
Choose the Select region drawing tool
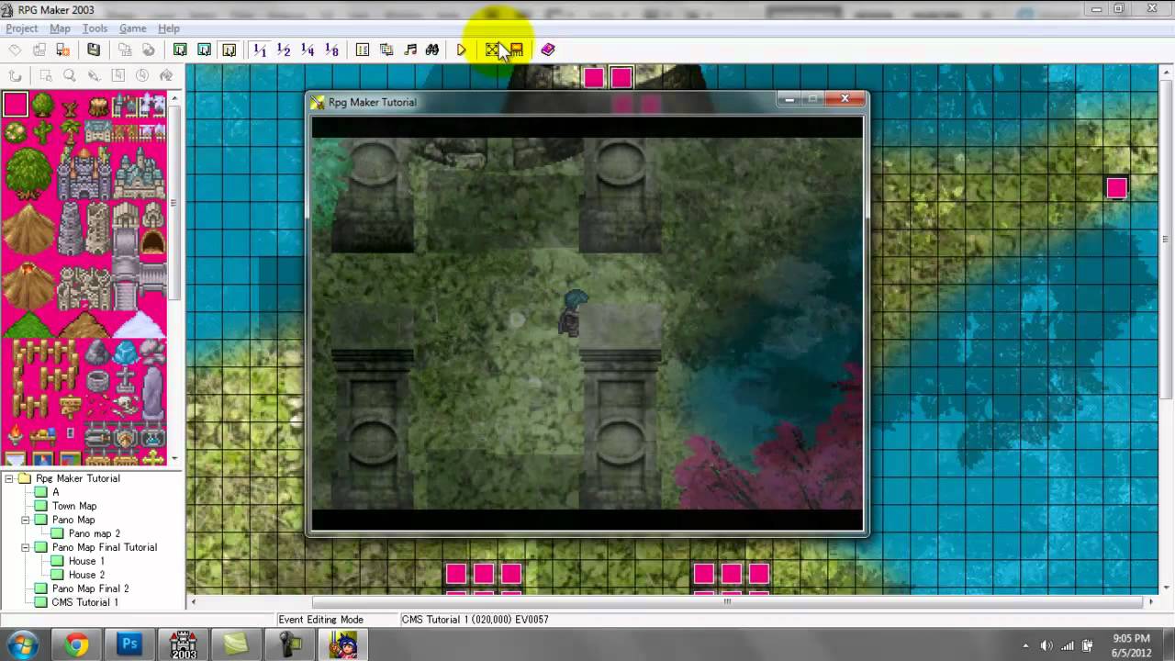tap(45, 76)
